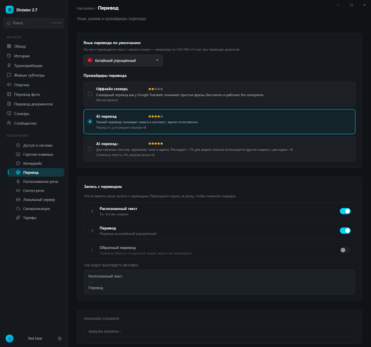Select the Transcription microphone icon
Screen dimensions: 371x347
9,65
